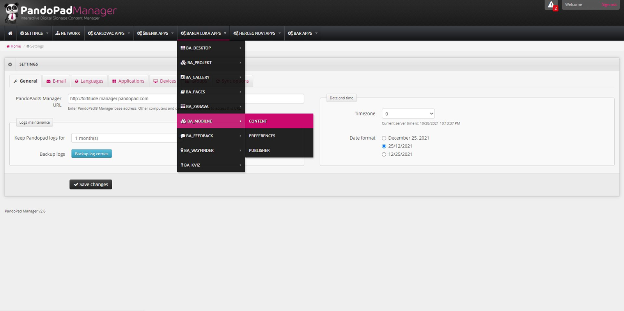Click the BA_FEEDBACK speech bubble icon

click(183, 136)
